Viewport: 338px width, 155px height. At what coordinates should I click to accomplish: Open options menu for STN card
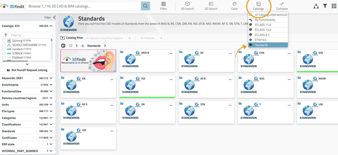pos(230,105)
